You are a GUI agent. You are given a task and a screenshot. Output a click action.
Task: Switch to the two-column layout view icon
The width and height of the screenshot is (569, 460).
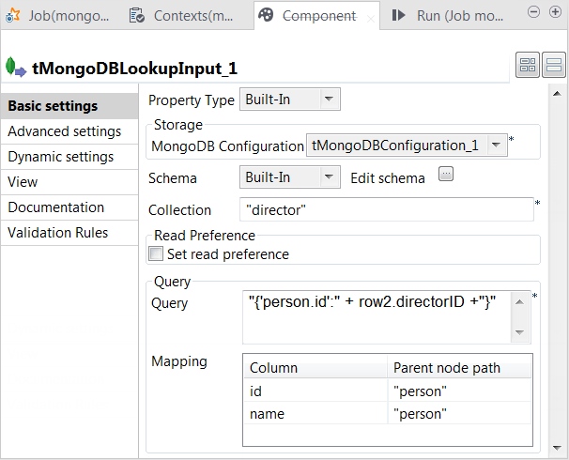point(528,66)
